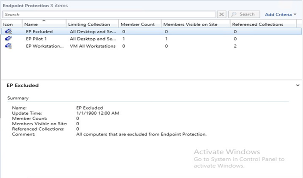Sort by the Icon column header

pos(8,25)
